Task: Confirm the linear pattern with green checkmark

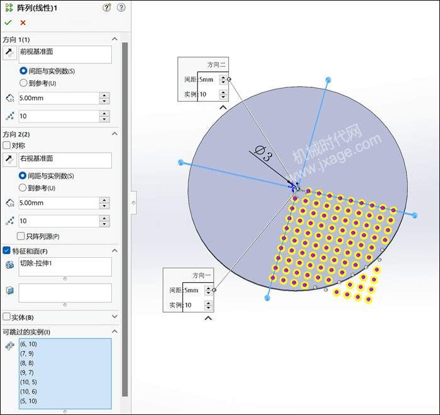Action: 8,23
